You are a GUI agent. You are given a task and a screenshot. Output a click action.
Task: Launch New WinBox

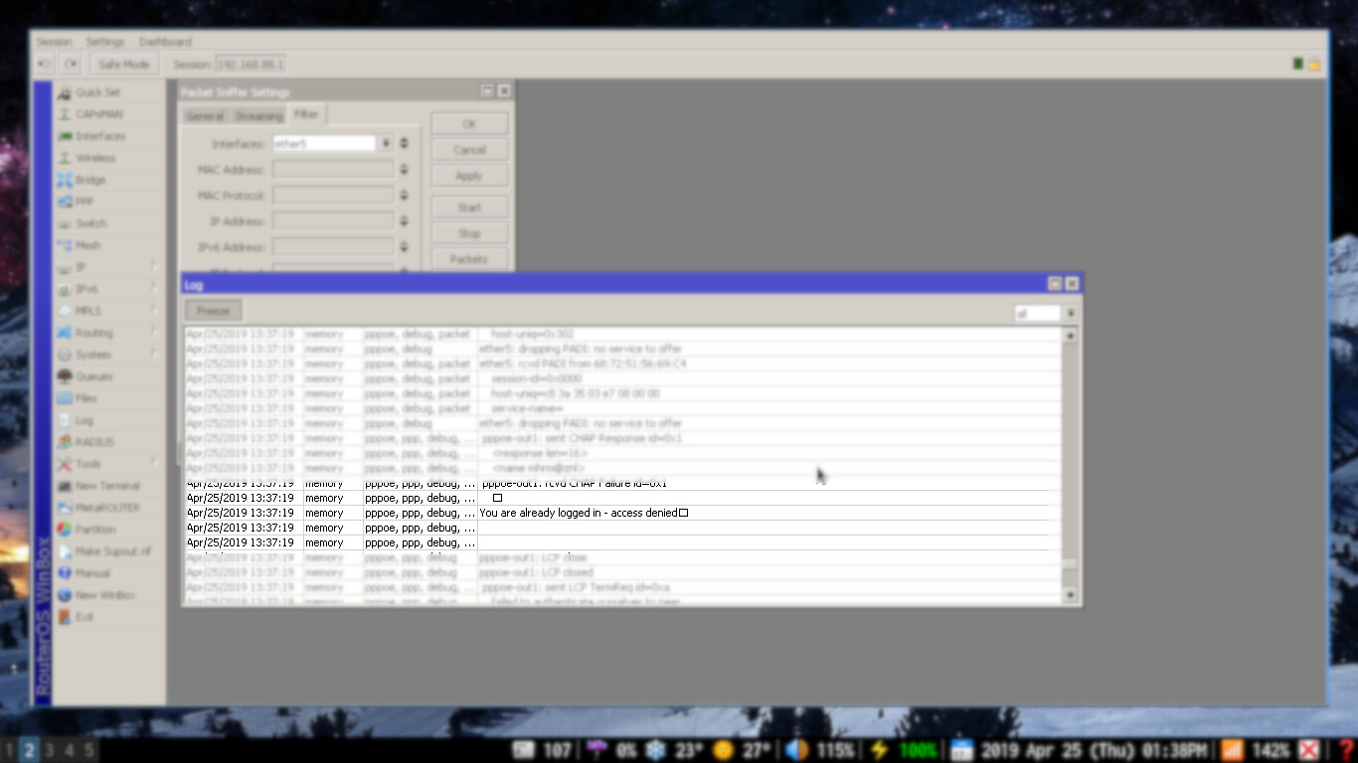tap(104, 595)
